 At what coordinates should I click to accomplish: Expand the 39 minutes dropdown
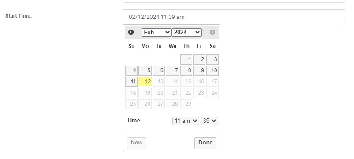tap(209, 121)
